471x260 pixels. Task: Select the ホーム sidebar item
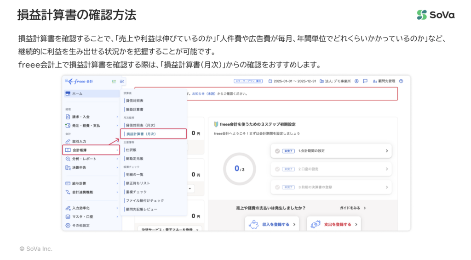pos(91,94)
